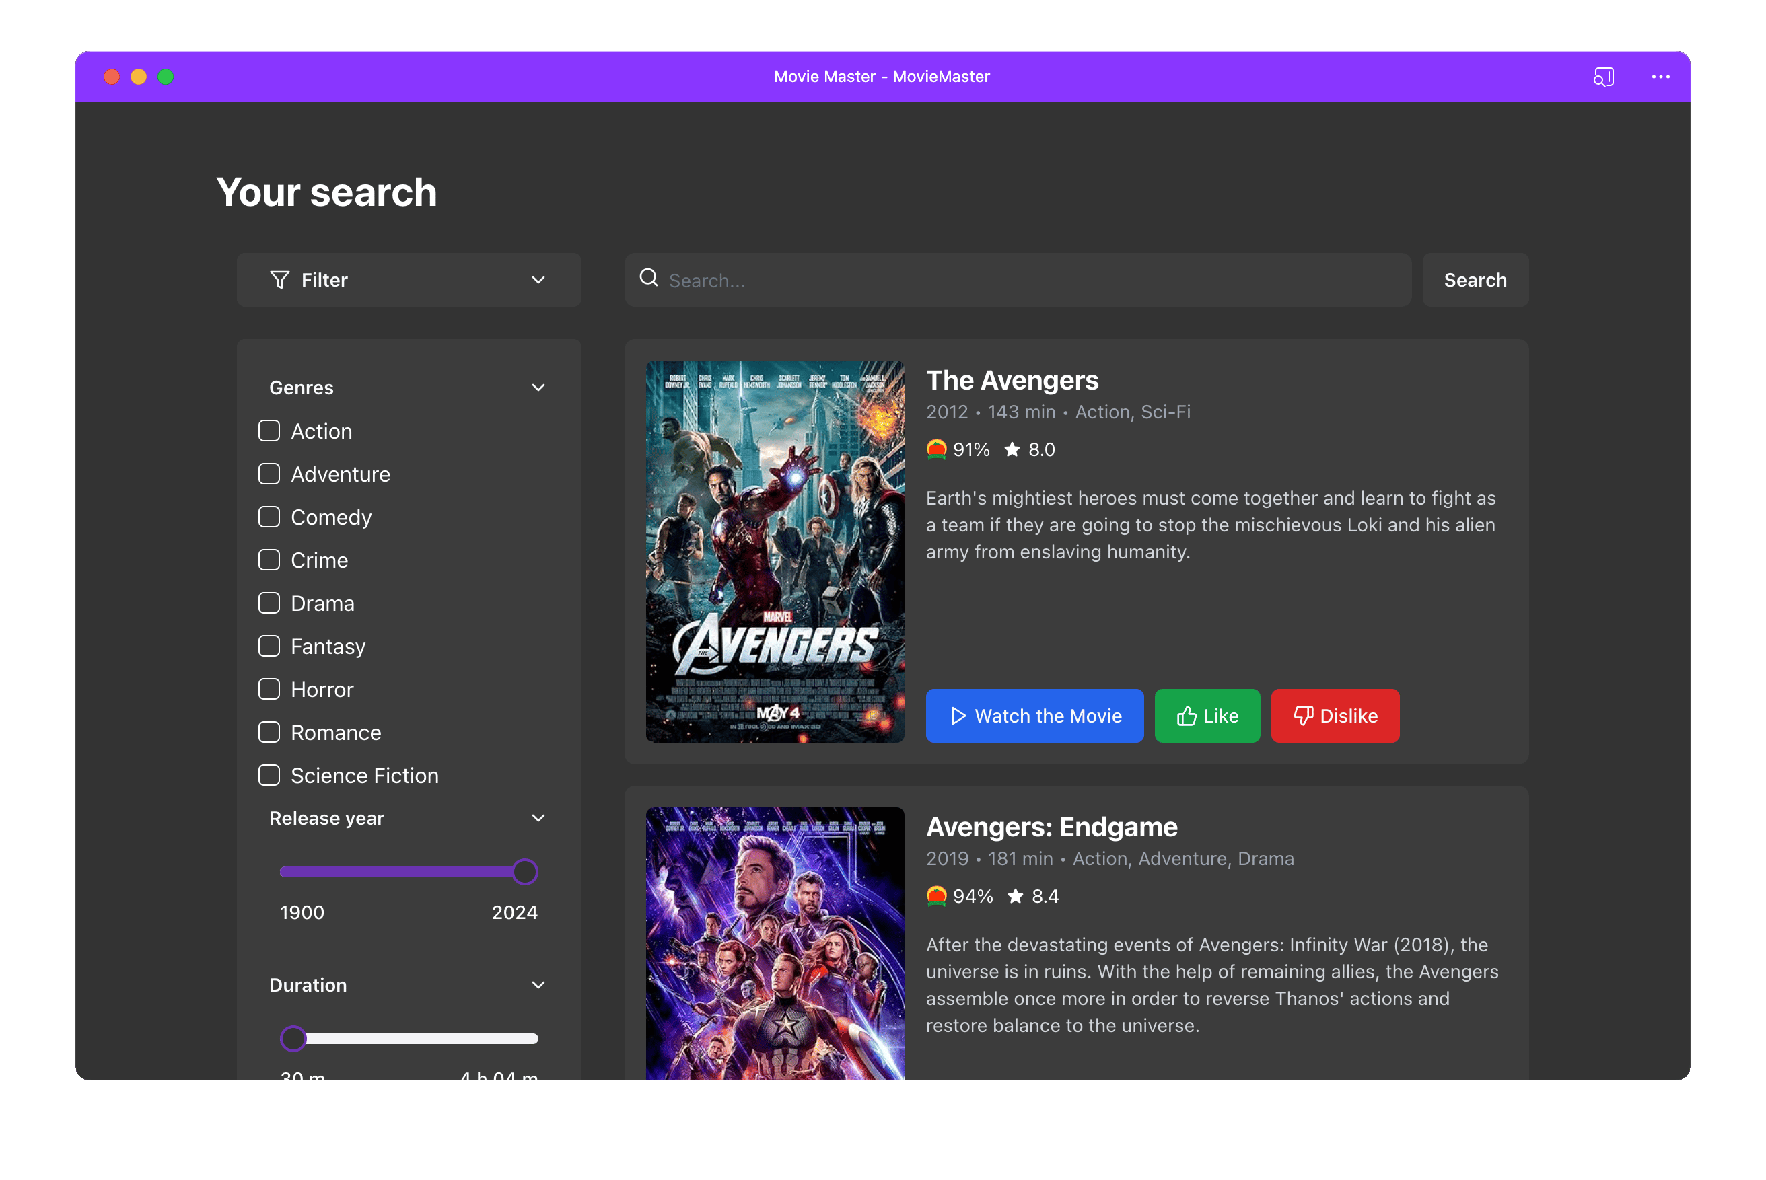Screen dimensions: 1766x1180
Task: Click the Search button
Action: [1475, 280]
